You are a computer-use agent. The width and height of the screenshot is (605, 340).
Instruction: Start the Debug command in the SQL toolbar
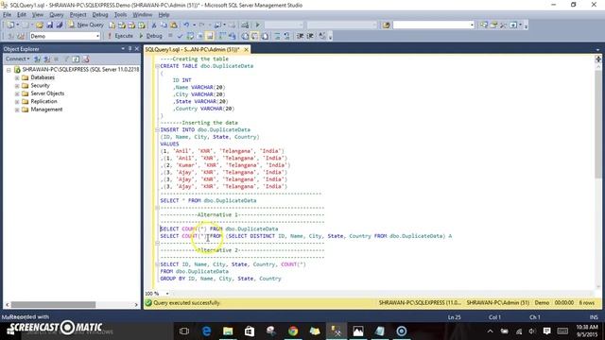(x=151, y=36)
